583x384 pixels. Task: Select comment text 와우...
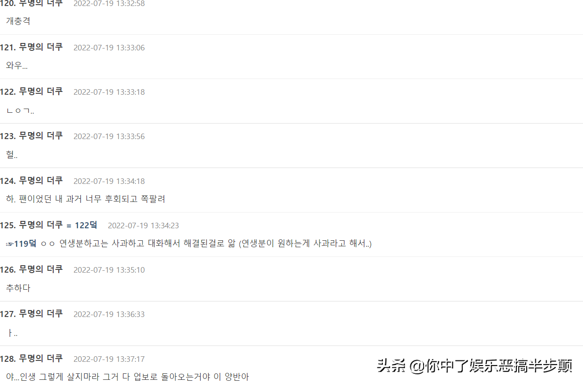pos(17,66)
